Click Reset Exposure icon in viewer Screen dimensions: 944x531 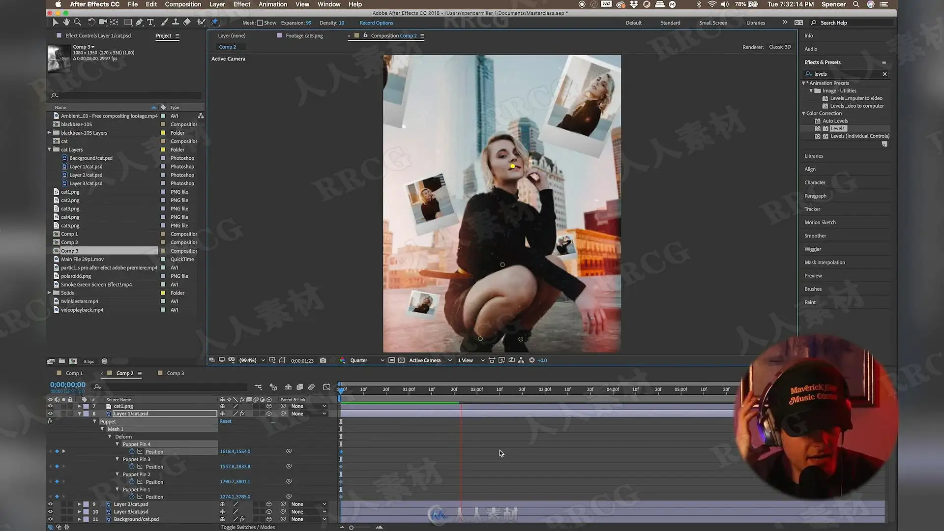(531, 360)
